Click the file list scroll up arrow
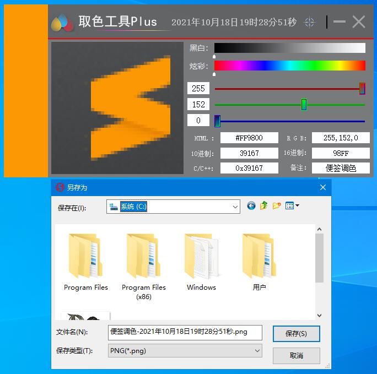This screenshot has height=374, width=377. tap(319, 229)
